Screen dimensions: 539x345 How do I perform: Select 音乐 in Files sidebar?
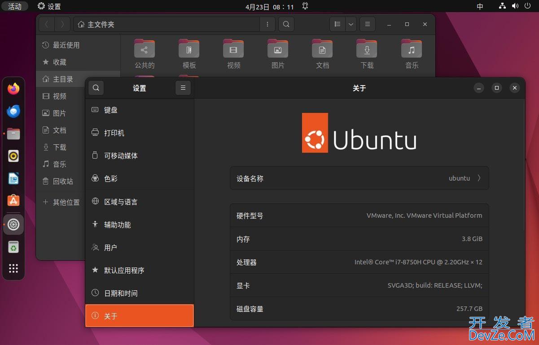[x=61, y=164]
